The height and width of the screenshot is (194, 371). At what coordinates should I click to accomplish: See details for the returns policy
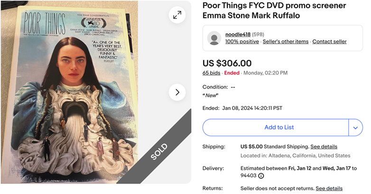[329, 188]
